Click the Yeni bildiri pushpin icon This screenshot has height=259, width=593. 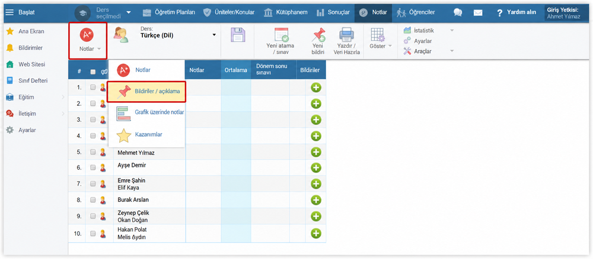318,35
